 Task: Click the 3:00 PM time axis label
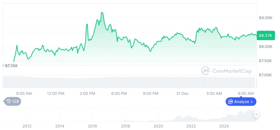87,93
